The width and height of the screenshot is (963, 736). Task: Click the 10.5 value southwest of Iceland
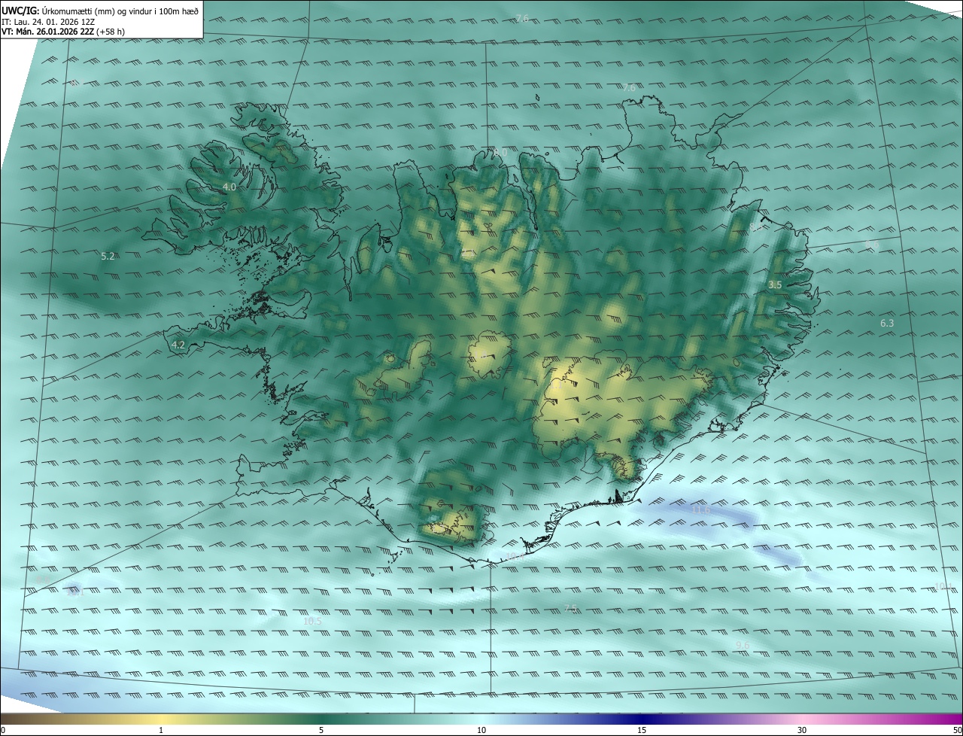coord(312,622)
